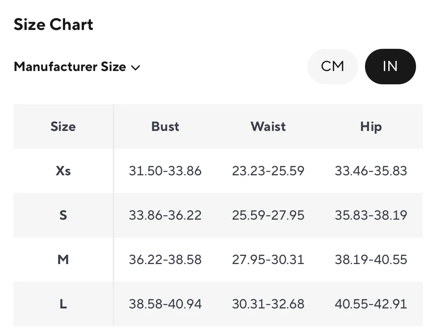The image size is (436, 331).
Task: Click the Xs size row label
Action: (x=63, y=171)
